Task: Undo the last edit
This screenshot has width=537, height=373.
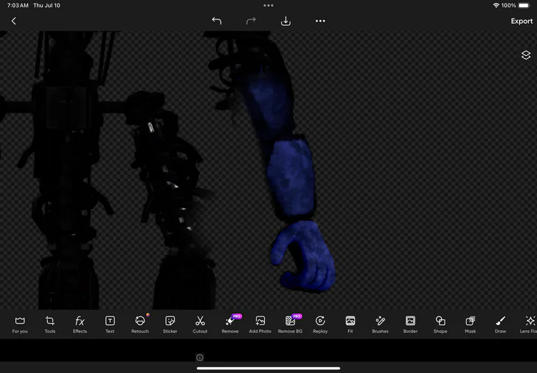Action: [x=216, y=21]
